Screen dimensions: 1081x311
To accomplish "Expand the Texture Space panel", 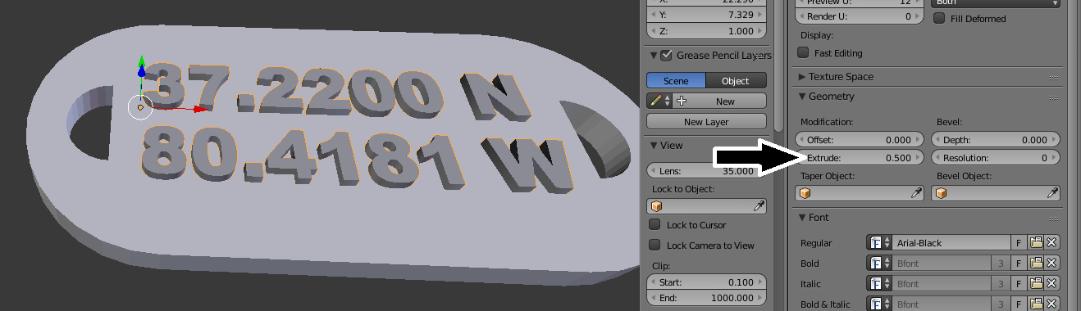I will click(841, 77).
